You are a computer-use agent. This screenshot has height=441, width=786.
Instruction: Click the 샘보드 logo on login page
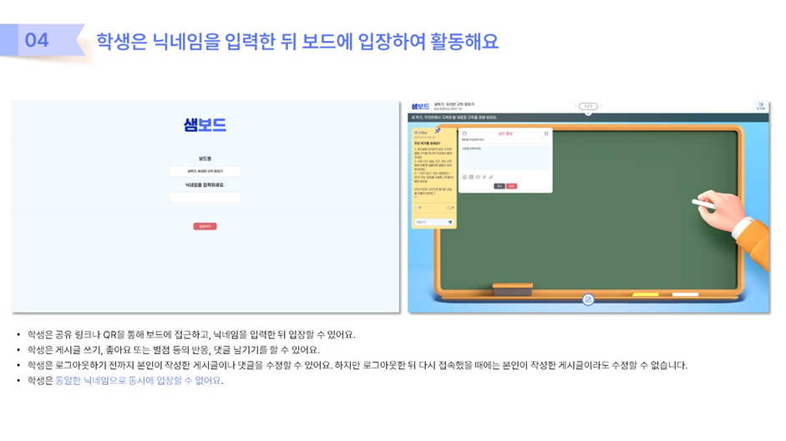[x=205, y=124]
